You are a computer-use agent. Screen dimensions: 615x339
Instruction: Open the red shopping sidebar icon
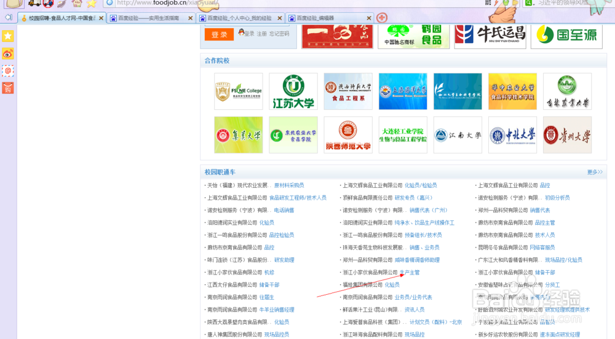pyautogui.click(x=8, y=88)
